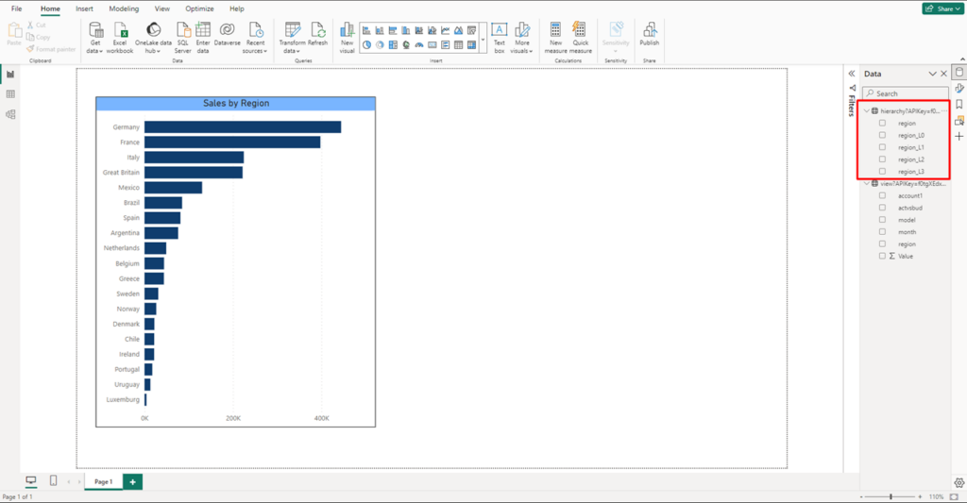The width and height of the screenshot is (967, 503).
Task: Expand the Filters pane with the double chevron
Action: click(x=852, y=74)
